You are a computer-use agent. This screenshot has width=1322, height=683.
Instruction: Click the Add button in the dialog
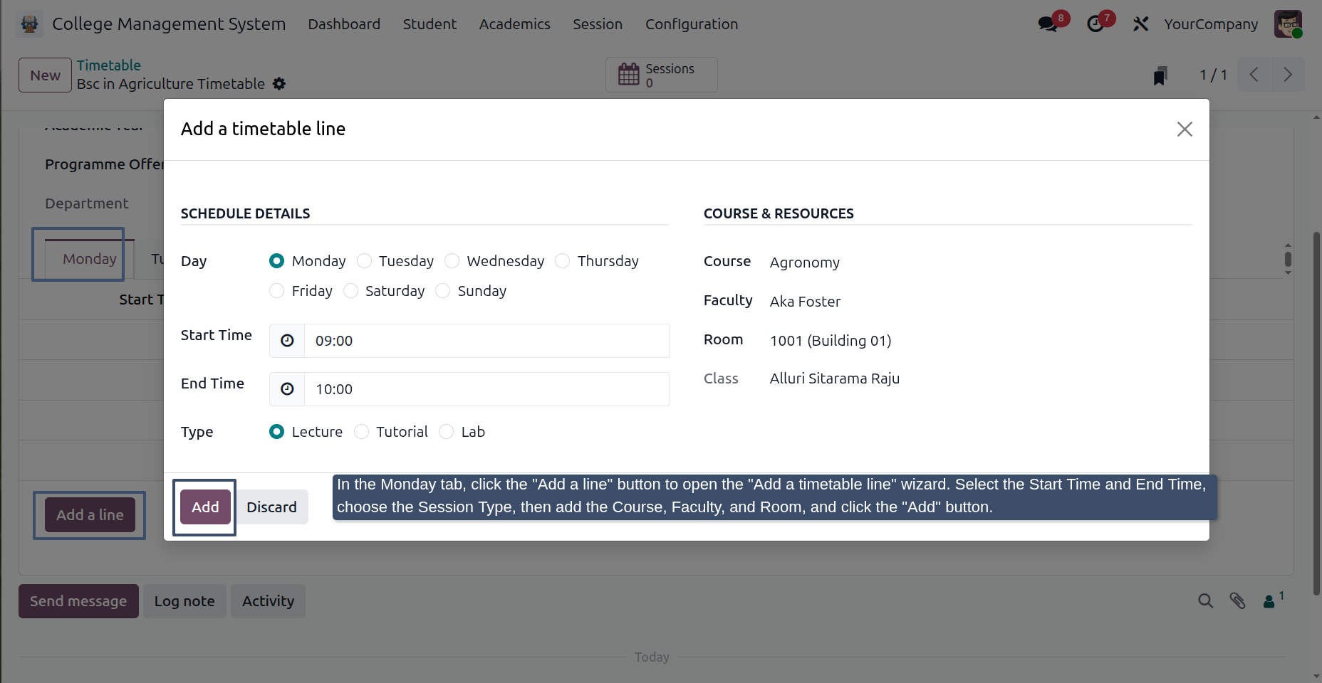[x=205, y=507]
